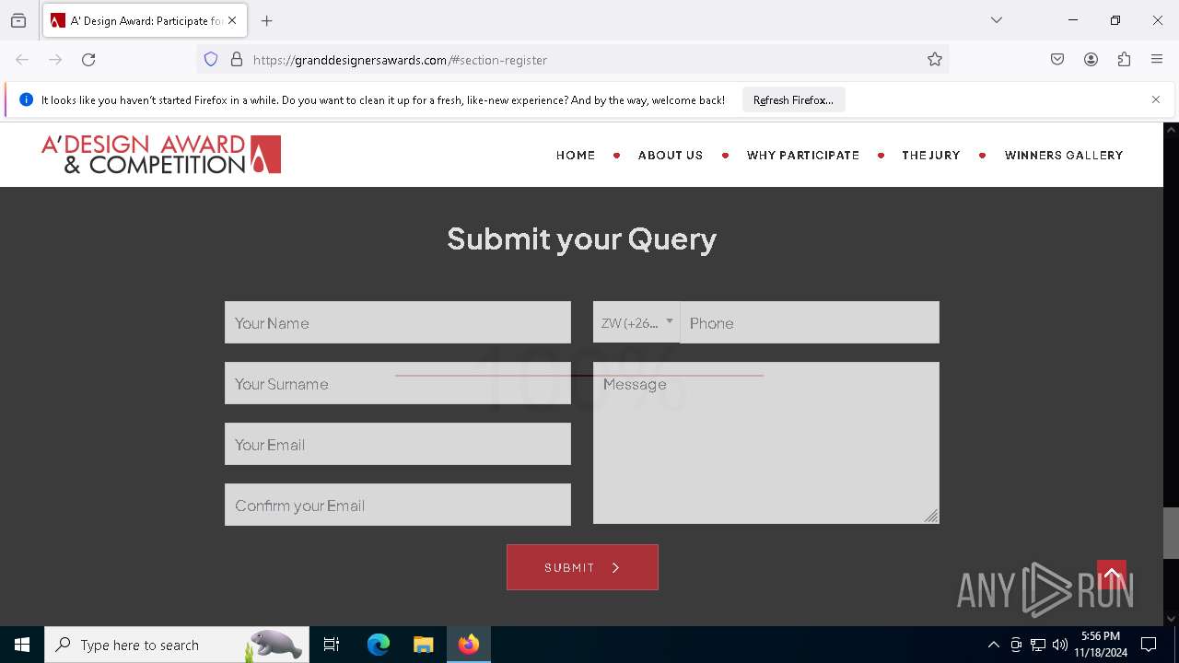Open Firefox tab list view icon

[18, 20]
